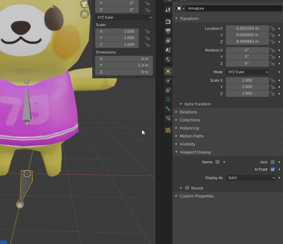
Task: Open the Bone properties tab
Action: tap(168, 109)
